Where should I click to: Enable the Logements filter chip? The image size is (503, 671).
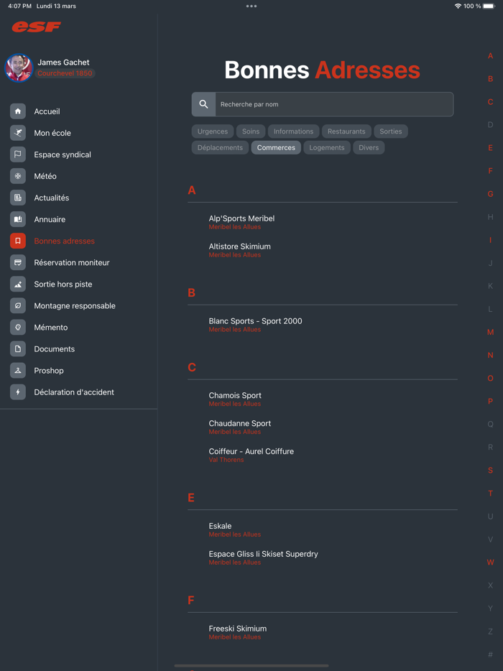[327, 148]
